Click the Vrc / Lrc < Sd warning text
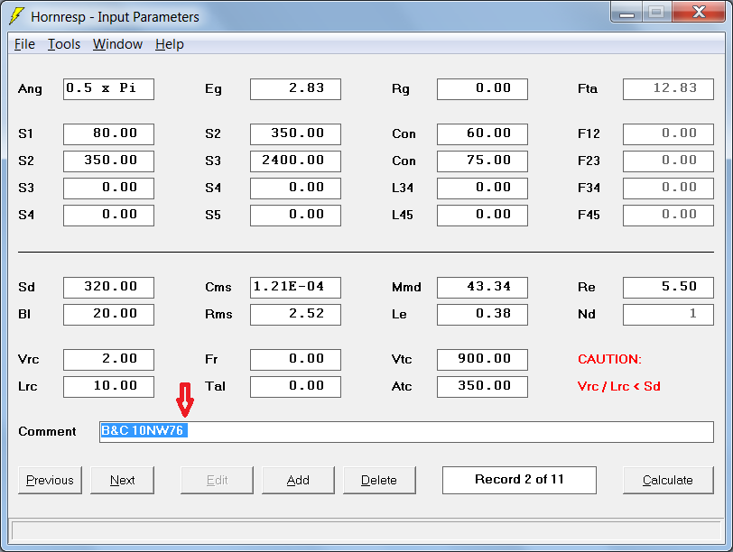 (619, 386)
